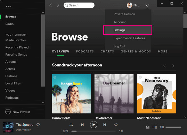
Task: Switch to the Podcasts tab
Action: (85, 51)
